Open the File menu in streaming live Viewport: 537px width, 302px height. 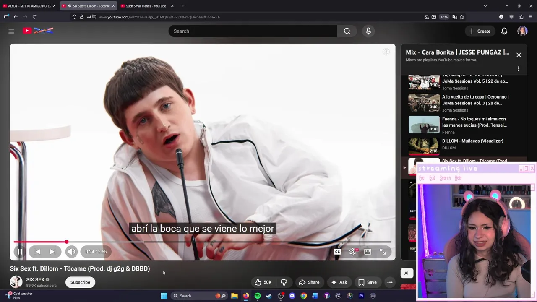coord(422,178)
